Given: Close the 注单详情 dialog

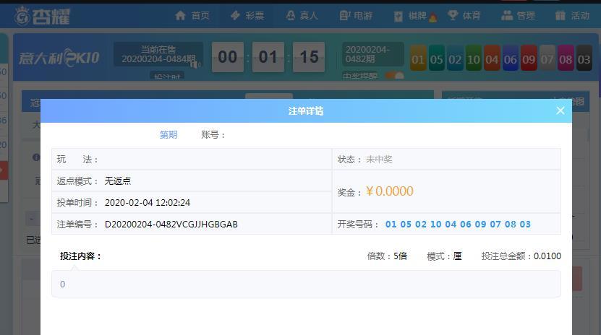Looking at the screenshot, I should click(560, 110).
